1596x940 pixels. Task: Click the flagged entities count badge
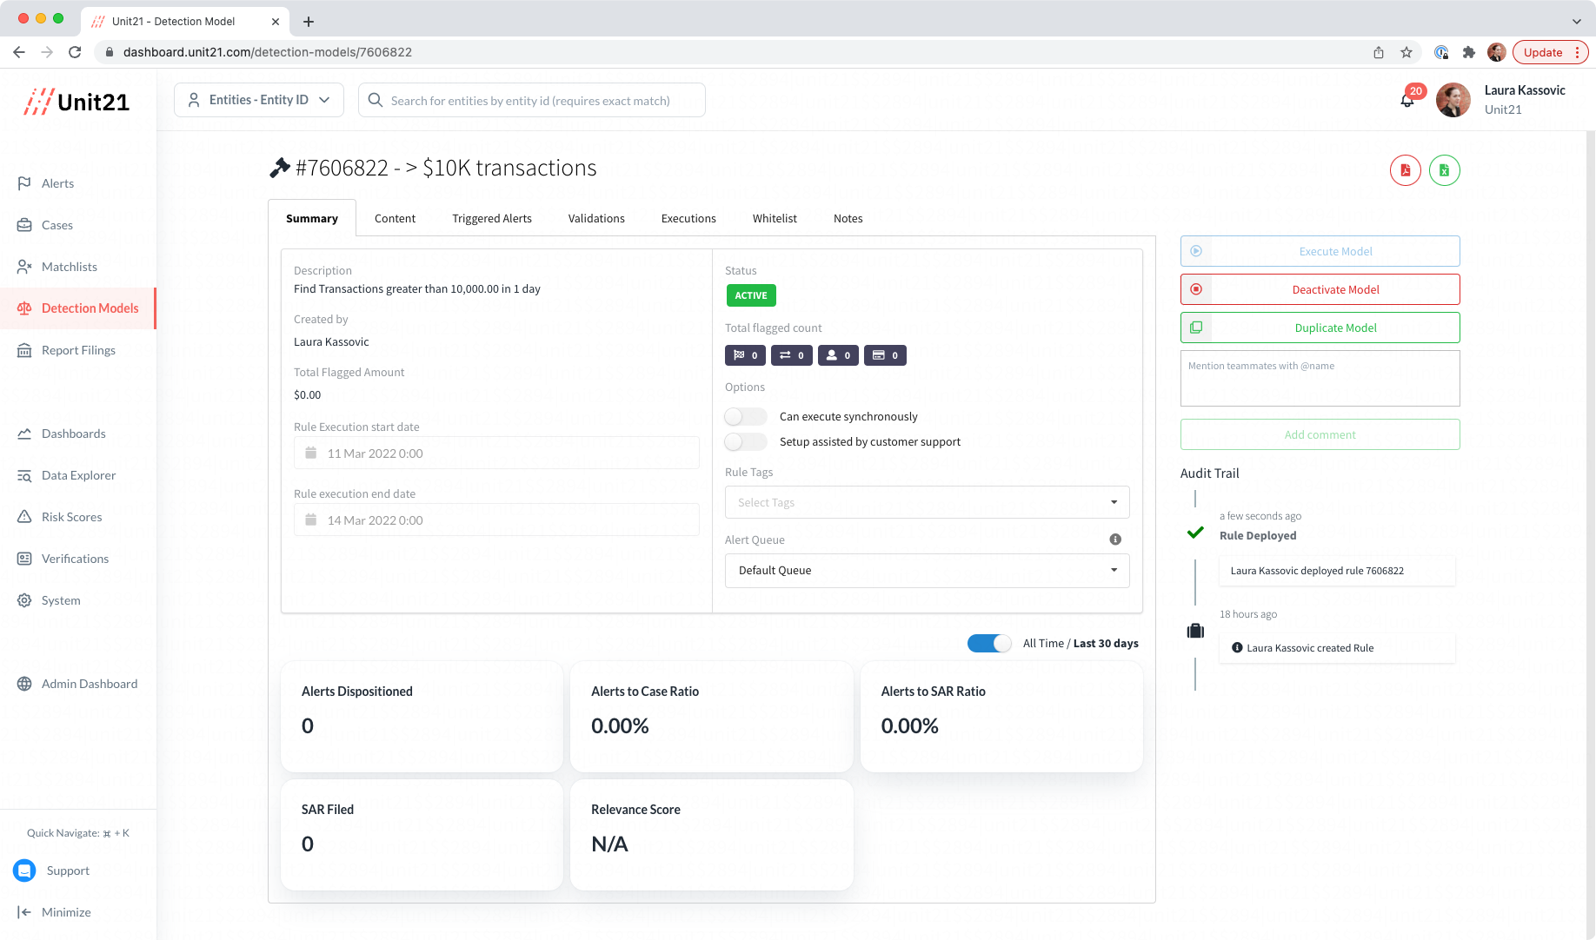point(839,355)
